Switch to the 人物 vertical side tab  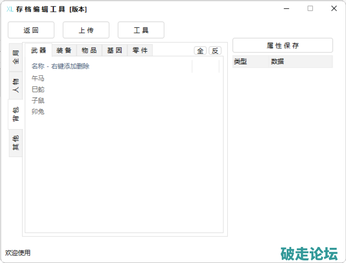tap(16, 86)
